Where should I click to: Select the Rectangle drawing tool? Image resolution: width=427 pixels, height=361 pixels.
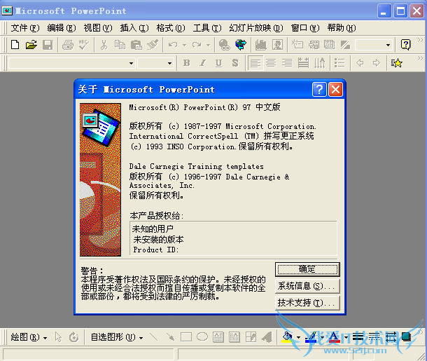(x=186, y=338)
